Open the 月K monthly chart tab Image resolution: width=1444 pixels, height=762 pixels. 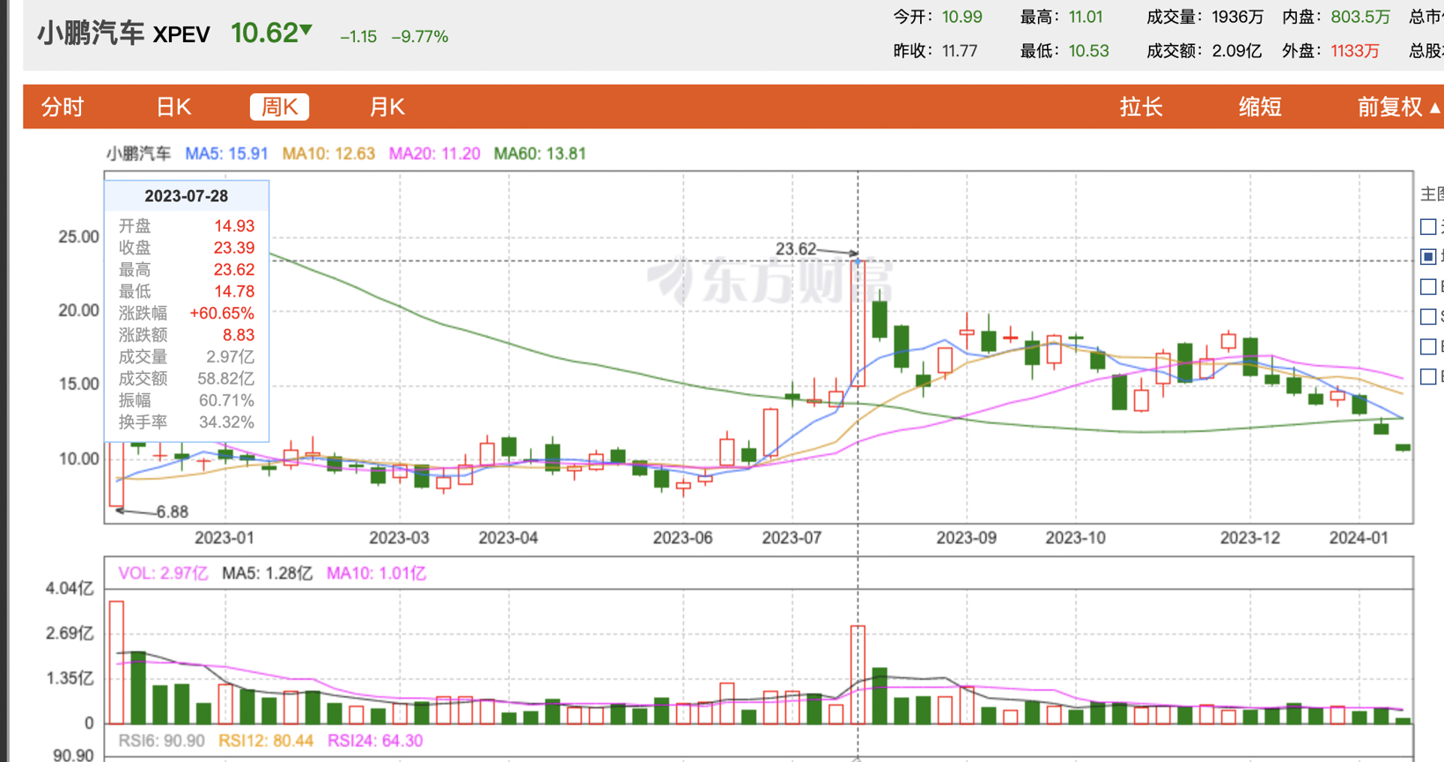pos(387,107)
